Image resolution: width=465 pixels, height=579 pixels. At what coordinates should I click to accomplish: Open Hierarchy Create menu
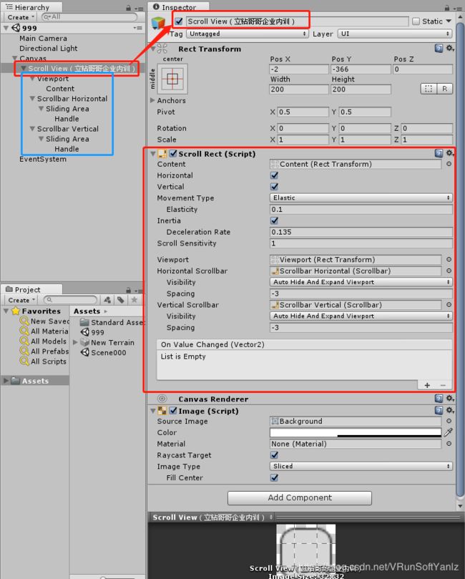click(21, 17)
